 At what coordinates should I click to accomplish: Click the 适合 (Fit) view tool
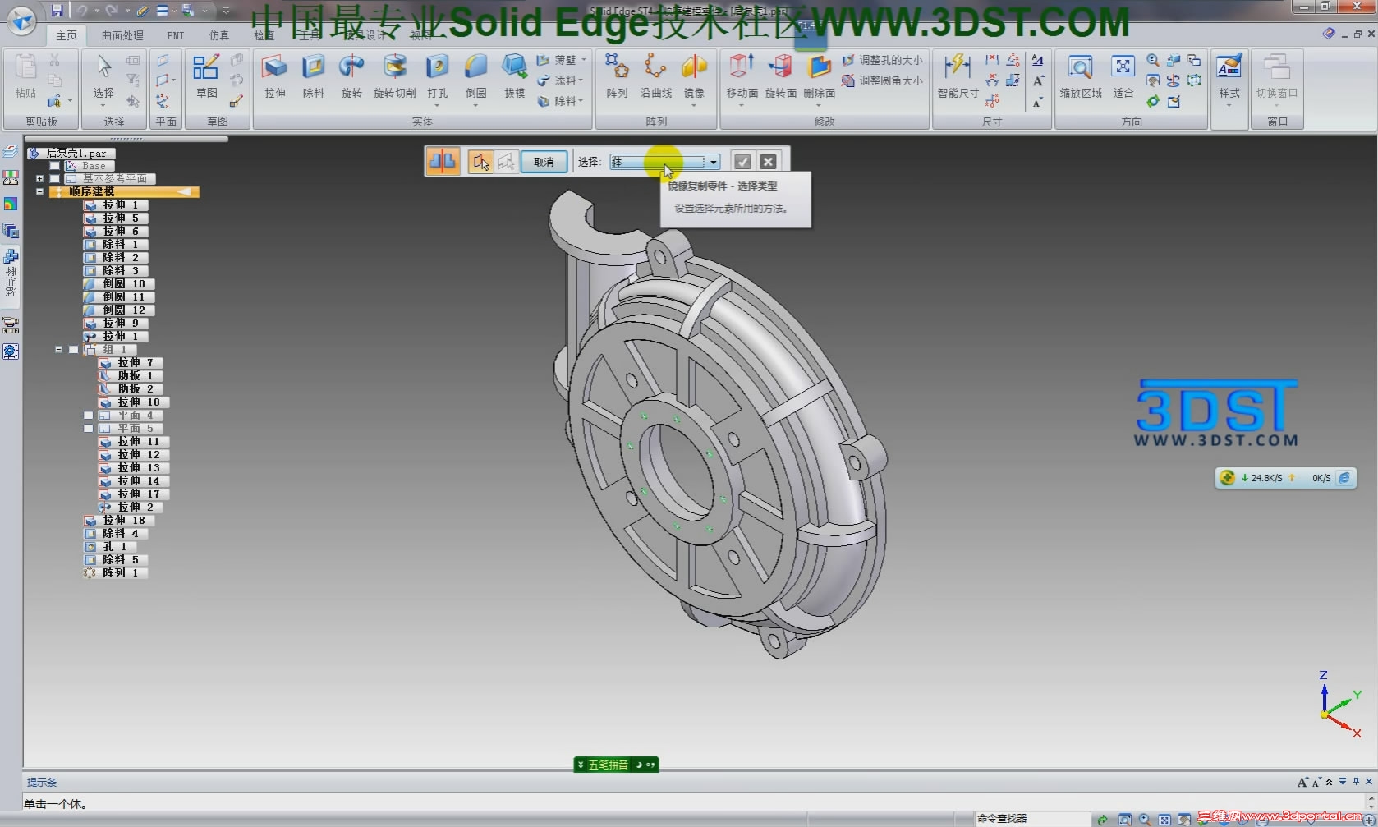(1123, 76)
